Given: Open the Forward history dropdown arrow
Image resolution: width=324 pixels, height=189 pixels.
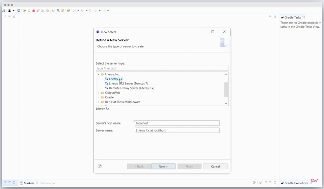Looking at the screenshot, I should coord(108,11).
